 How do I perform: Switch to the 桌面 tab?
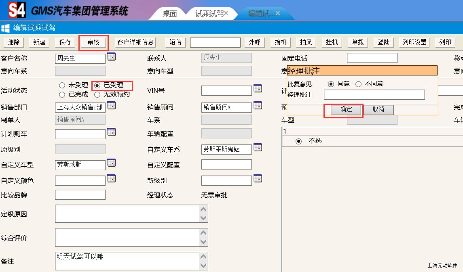[169, 14]
